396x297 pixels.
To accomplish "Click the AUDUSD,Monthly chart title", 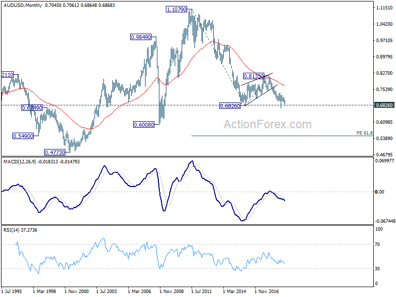I will coord(23,5).
